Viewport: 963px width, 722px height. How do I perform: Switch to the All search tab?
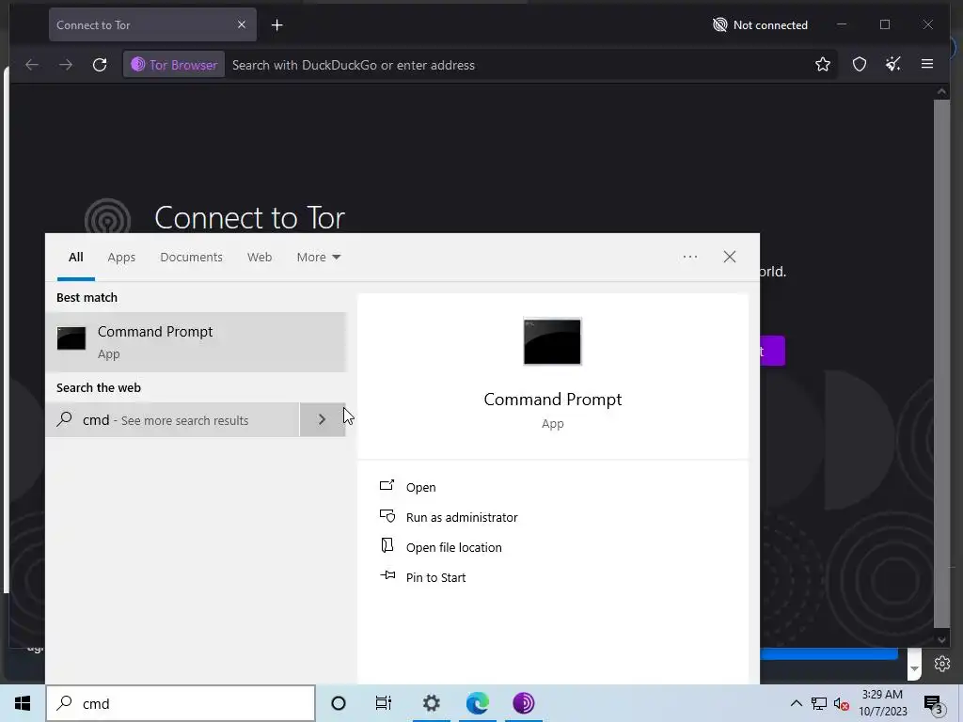click(x=75, y=258)
